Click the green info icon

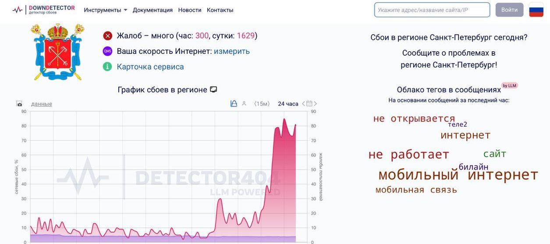pyautogui.click(x=107, y=67)
